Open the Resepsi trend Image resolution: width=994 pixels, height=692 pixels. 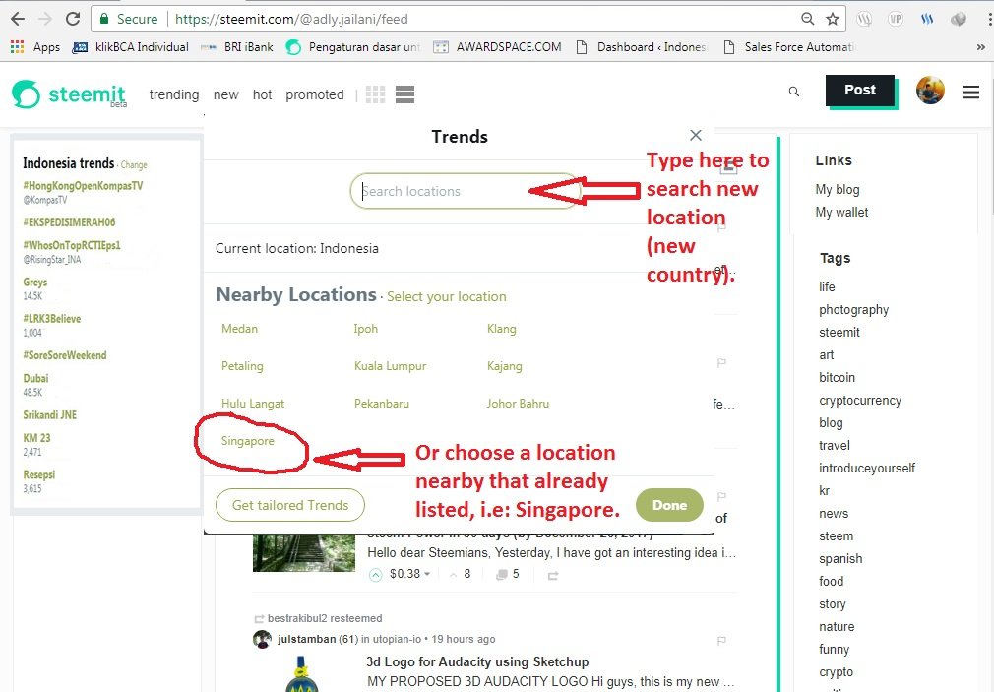pyautogui.click(x=38, y=474)
